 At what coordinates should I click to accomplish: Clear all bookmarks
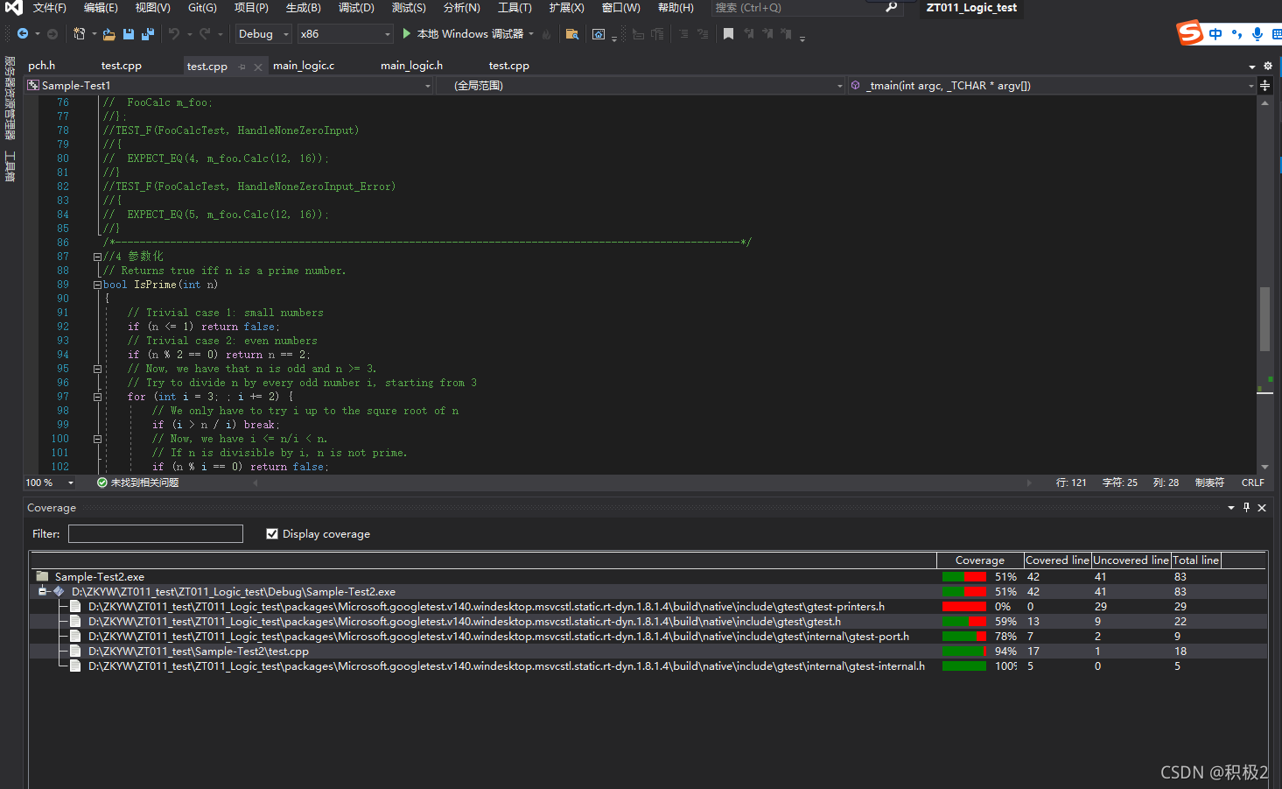[786, 33]
